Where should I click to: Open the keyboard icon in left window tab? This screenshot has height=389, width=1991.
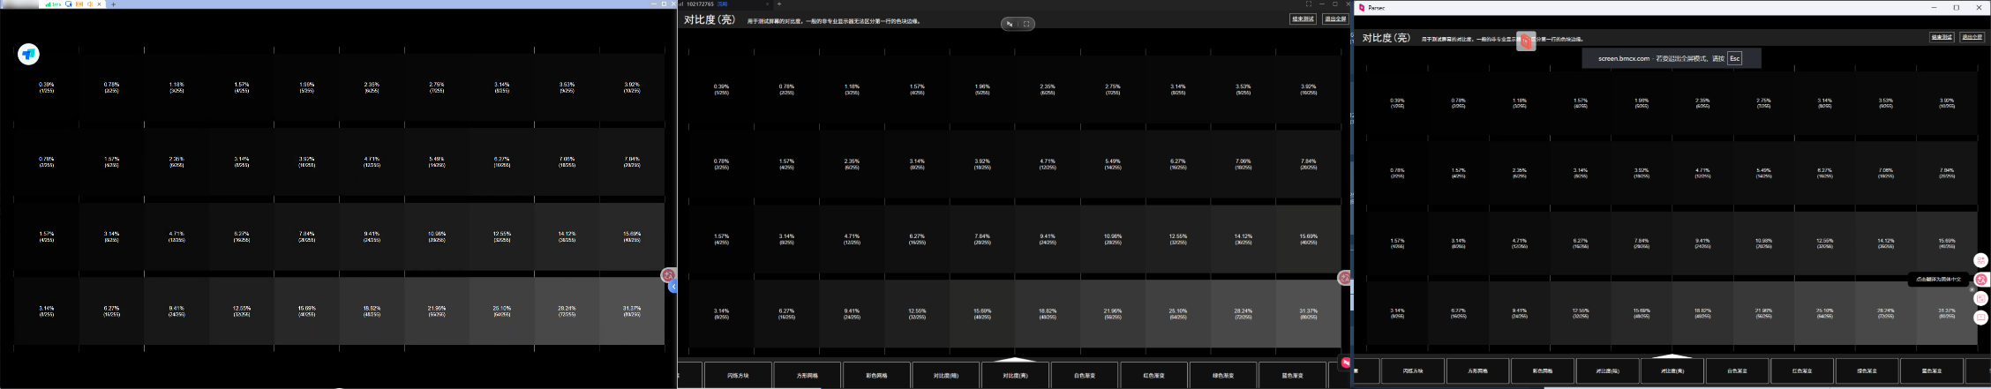pos(79,4)
